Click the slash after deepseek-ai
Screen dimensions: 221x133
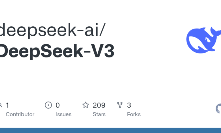pyautogui.click(x=103, y=31)
